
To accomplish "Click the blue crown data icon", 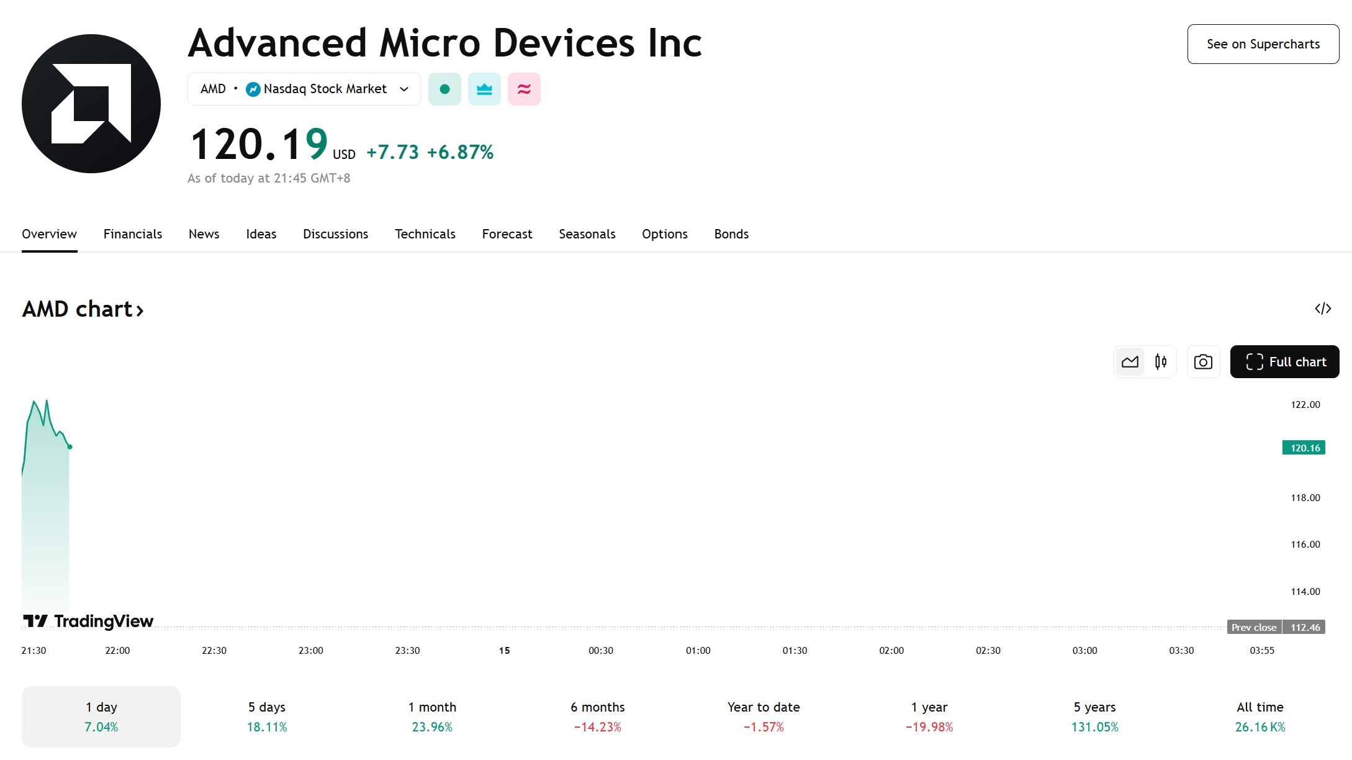I will (484, 89).
